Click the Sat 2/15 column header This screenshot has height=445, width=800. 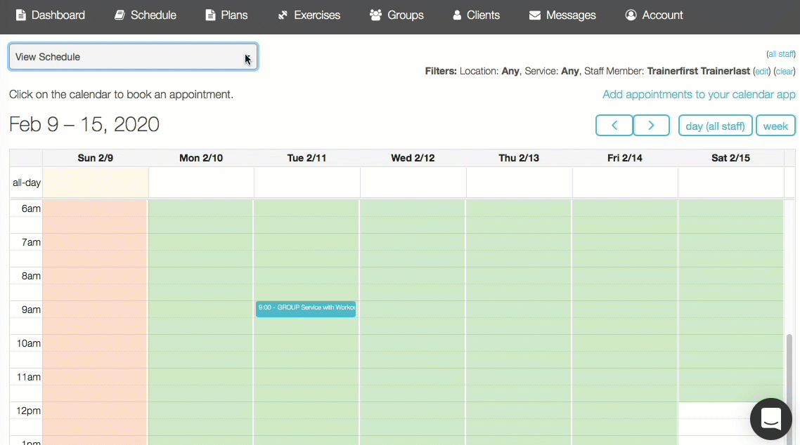(730, 158)
